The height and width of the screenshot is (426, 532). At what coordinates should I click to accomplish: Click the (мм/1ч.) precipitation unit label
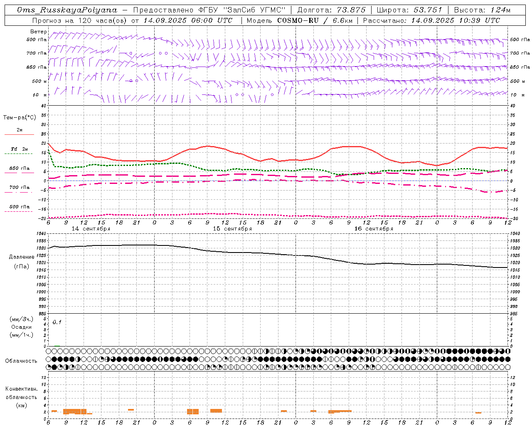[21, 335]
